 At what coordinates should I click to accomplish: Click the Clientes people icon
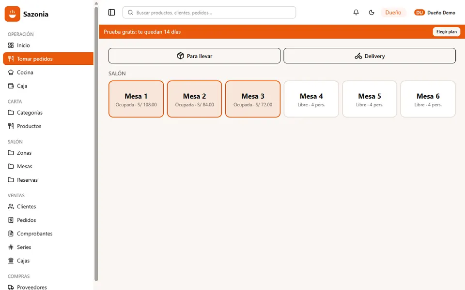point(11,206)
